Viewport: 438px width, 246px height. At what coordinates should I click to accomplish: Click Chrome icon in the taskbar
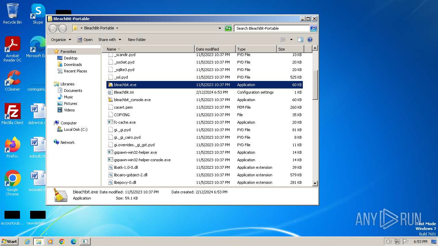pos(62,242)
